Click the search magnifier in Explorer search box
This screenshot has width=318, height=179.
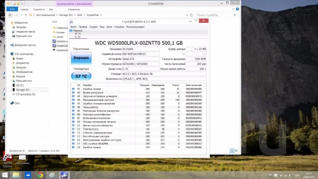click(235, 15)
